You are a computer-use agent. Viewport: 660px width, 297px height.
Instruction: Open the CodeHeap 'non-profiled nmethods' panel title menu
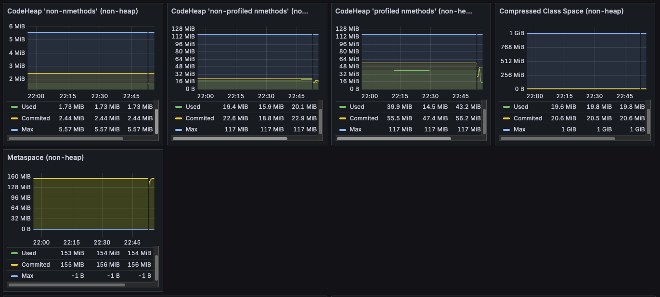pos(240,11)
